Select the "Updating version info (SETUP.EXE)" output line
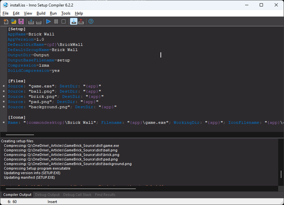This screenshot has height=205, width=284. click(32, 173)
